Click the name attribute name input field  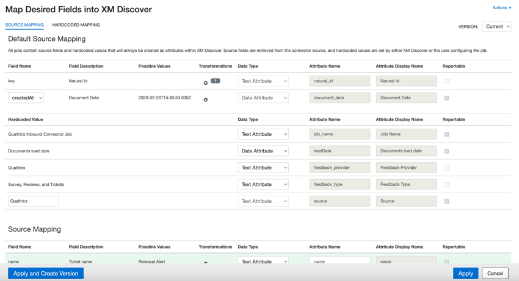(339, 261)
